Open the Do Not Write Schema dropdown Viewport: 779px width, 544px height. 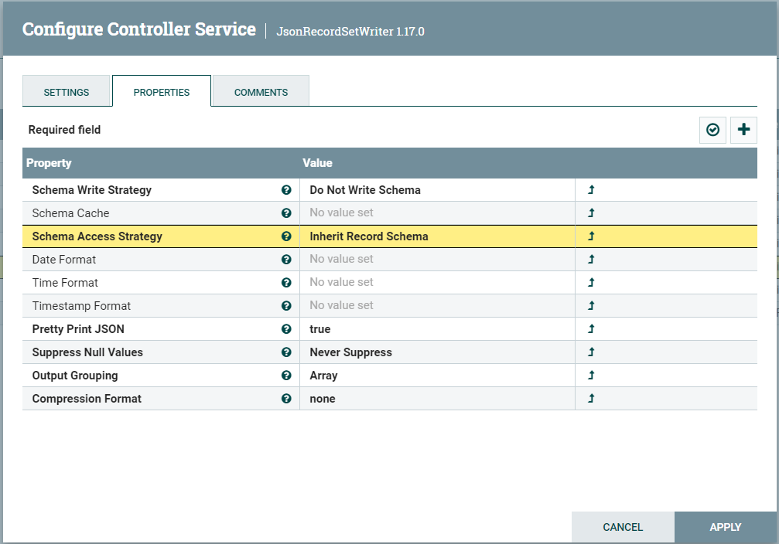tap(433, 189)
